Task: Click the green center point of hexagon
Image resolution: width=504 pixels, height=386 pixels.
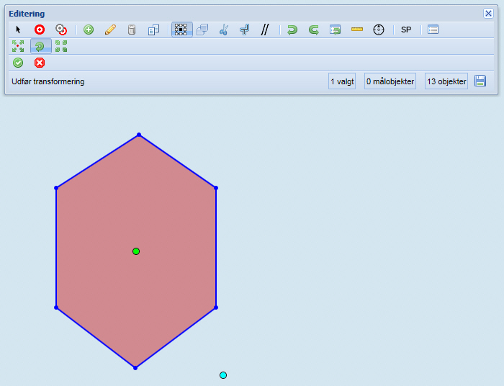Action: click(136, 251)
